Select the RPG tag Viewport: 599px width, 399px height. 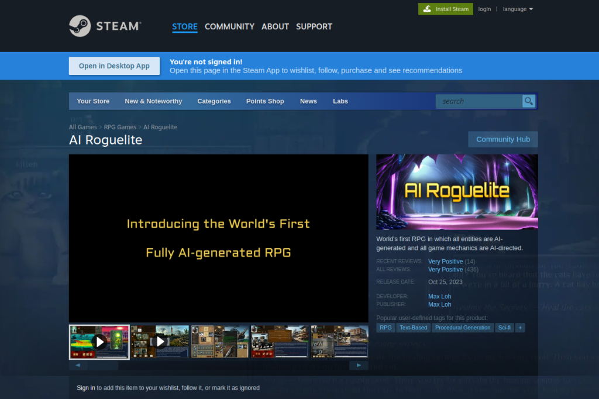click(x=385, y=328)
